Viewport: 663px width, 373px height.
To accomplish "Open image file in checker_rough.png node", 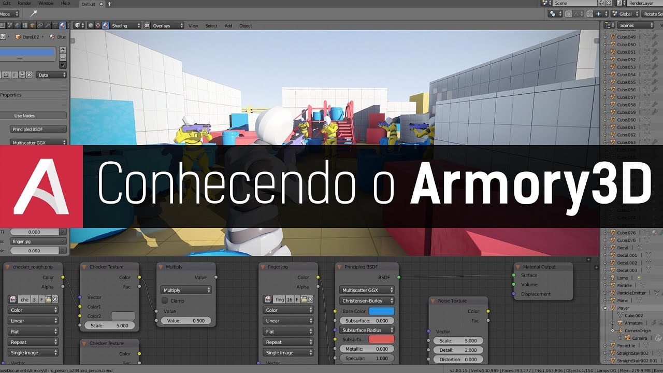I will pos(48,299).
